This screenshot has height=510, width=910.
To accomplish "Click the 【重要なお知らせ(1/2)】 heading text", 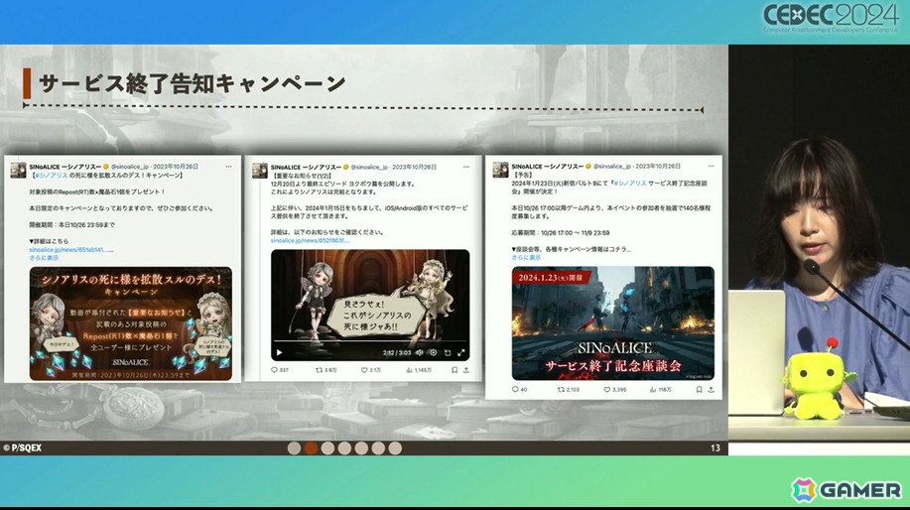I will [x=302, y=175].
